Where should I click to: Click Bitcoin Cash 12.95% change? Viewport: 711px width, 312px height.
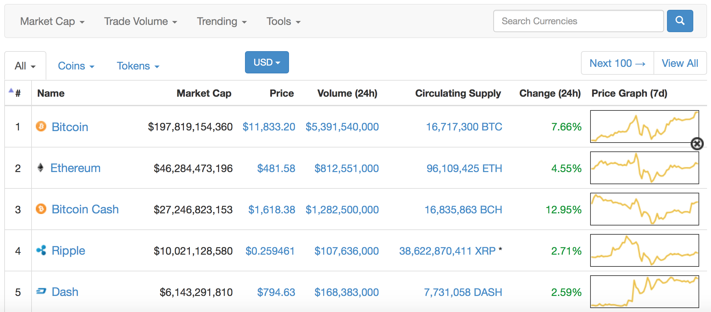point(564,210)
